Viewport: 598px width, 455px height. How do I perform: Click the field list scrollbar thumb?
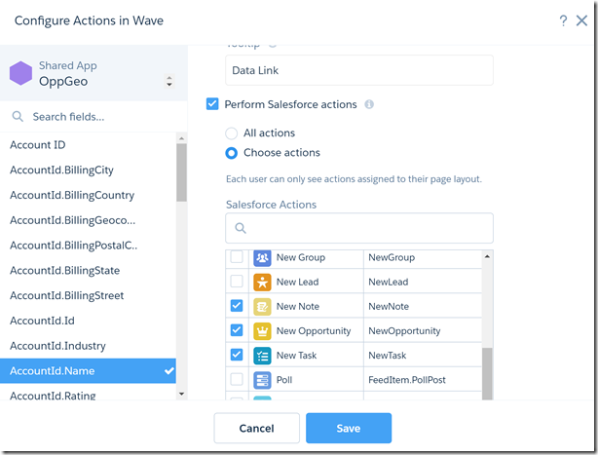[181, 172]
